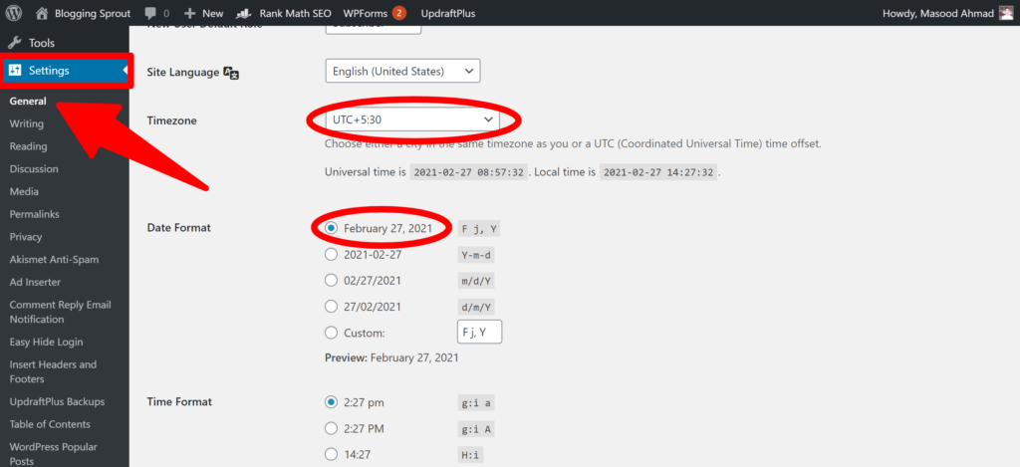The width and height of the screenshot is (1020, 467).
Task: Select the 2021-02-27 date format
Action: click(331, 255)
